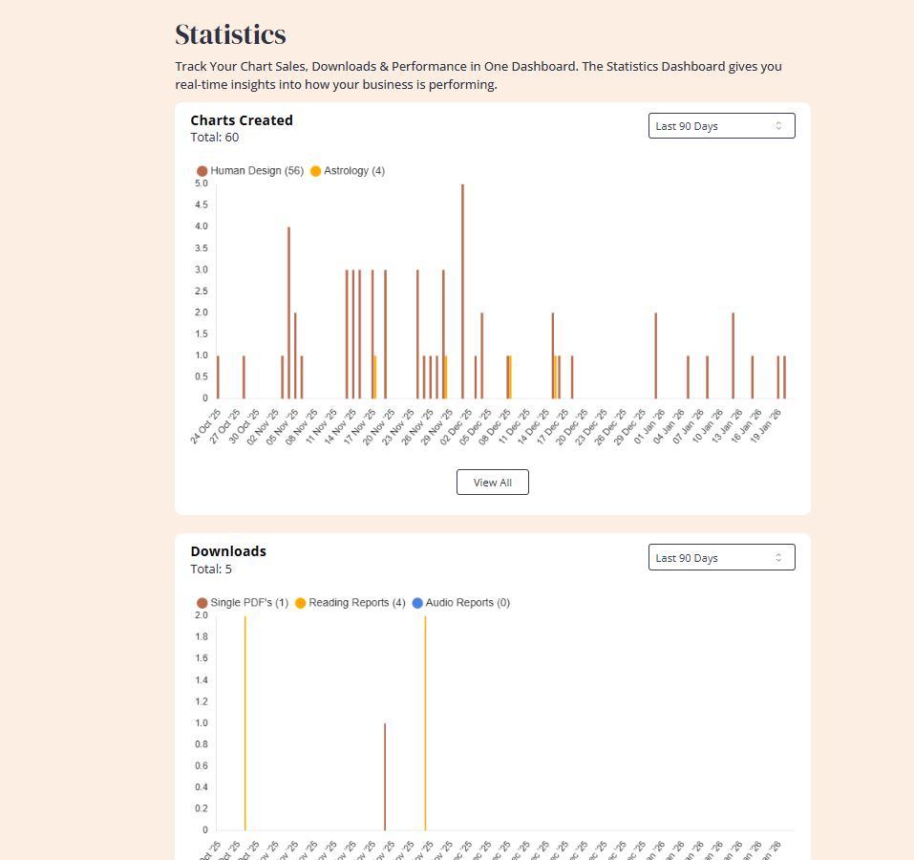Hide Single PDF's (1) series via legend label
Viewport: 914px width, 860px height.
click(x=248, y=603)
